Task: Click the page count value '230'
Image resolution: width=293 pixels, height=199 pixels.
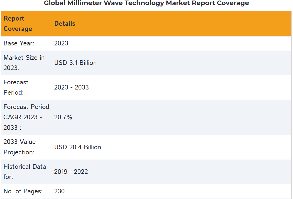Action: [x=59, y=191]
